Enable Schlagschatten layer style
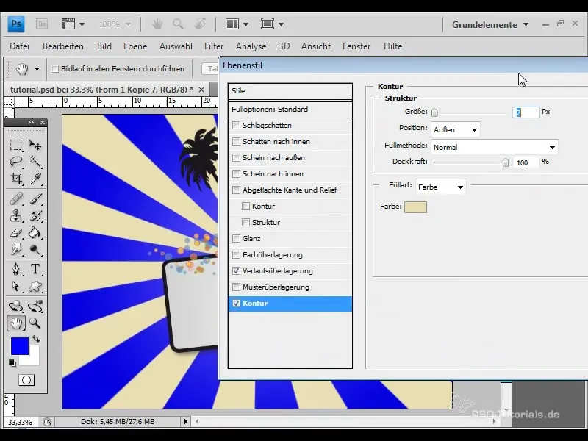588x441 pixels. pos(236,125)
